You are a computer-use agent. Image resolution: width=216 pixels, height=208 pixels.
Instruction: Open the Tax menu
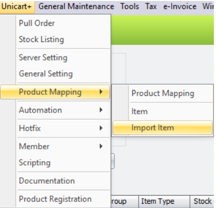pyautogui.click(x=151, y=7)
